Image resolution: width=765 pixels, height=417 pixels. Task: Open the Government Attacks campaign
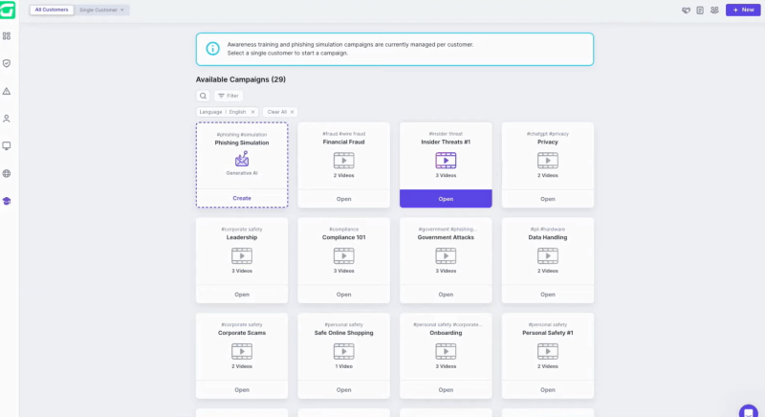446,295
